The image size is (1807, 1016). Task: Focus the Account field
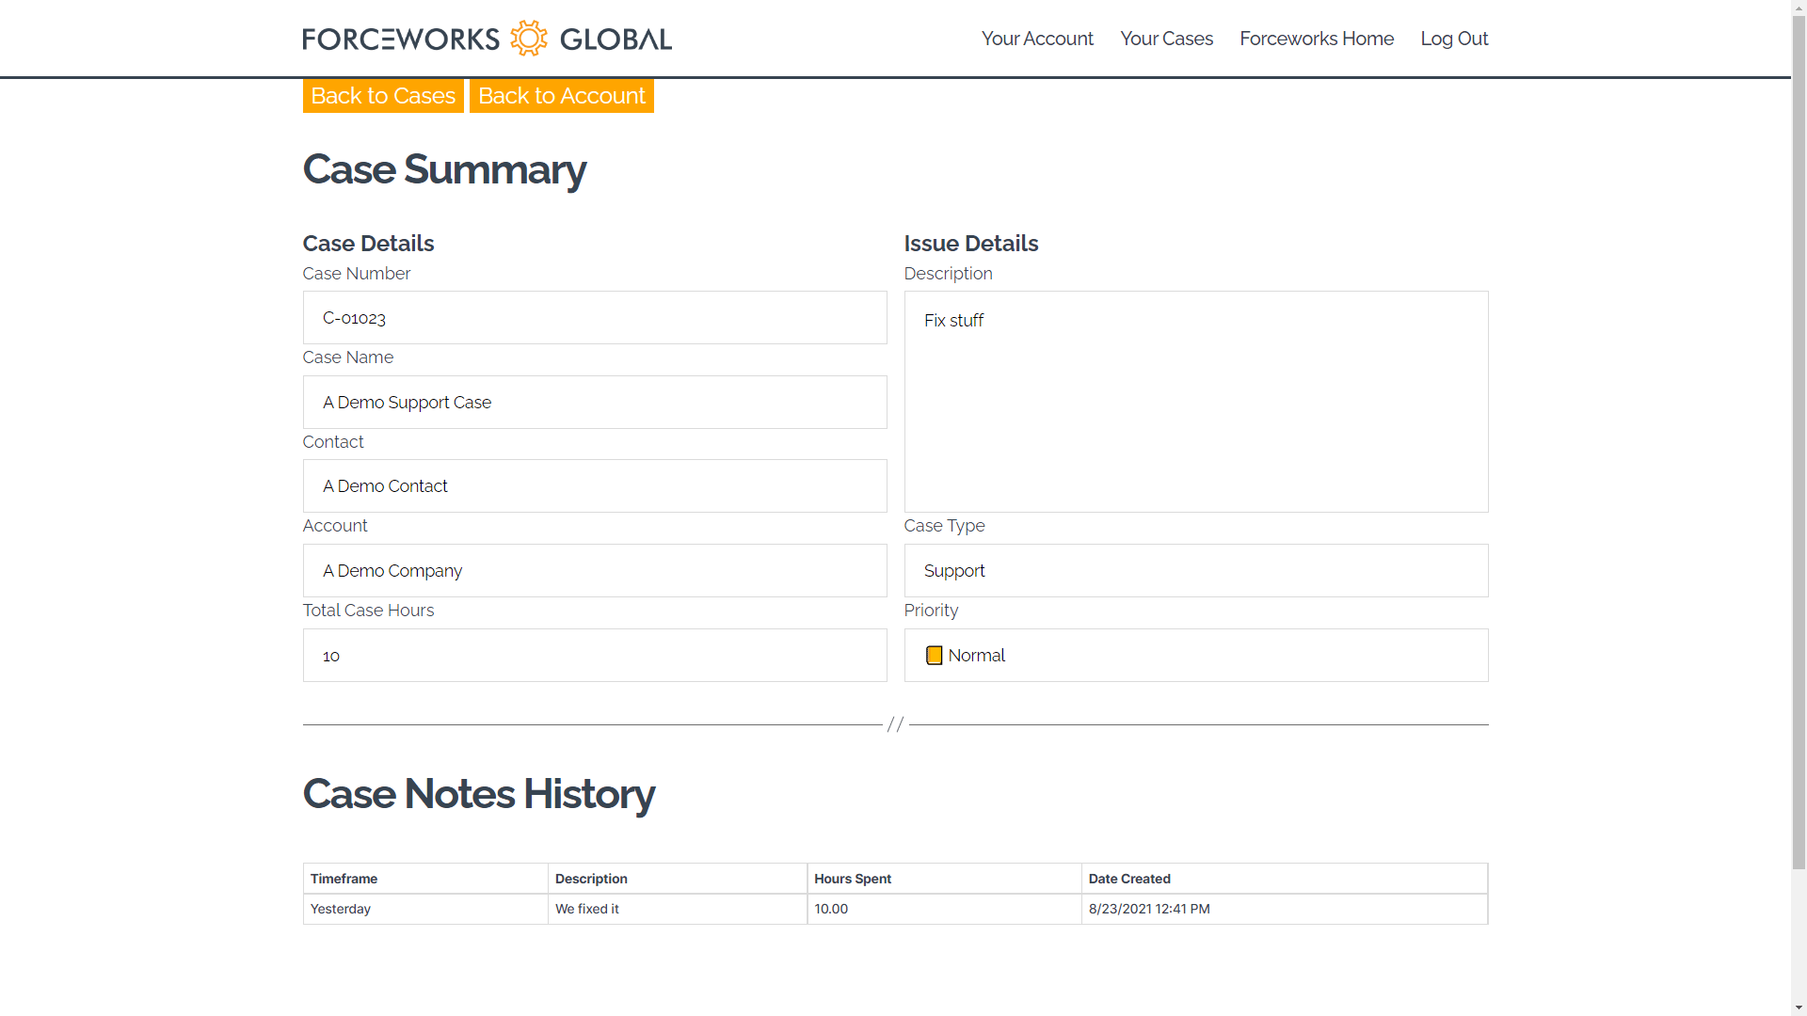click(594, 571)
